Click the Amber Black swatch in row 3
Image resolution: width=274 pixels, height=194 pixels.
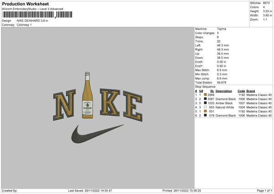tap(205, 103)
